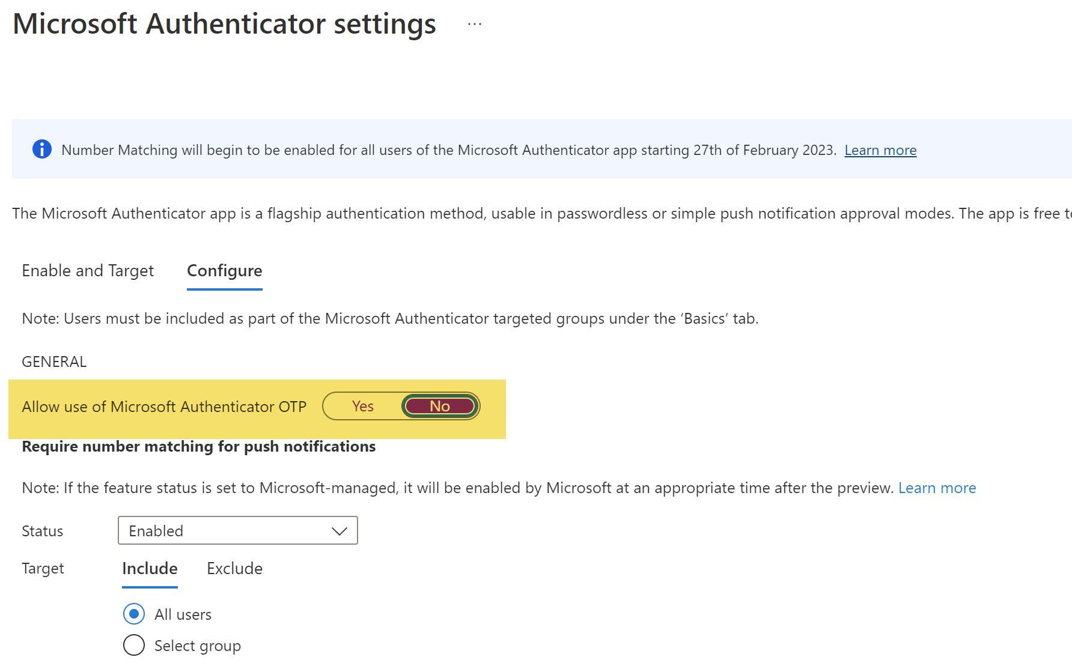Image resolution: width=1072 pixels, height=672 pixels.
Task: Choose the Select group radio option
Action: click(x=134, y=645)
